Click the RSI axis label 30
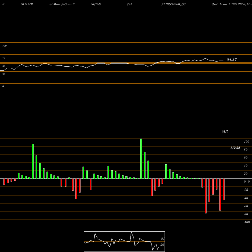 click(x=4, y=74)
